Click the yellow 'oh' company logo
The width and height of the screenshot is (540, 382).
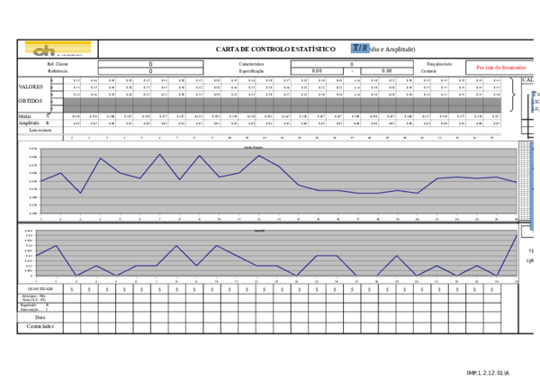pos(58,50)
